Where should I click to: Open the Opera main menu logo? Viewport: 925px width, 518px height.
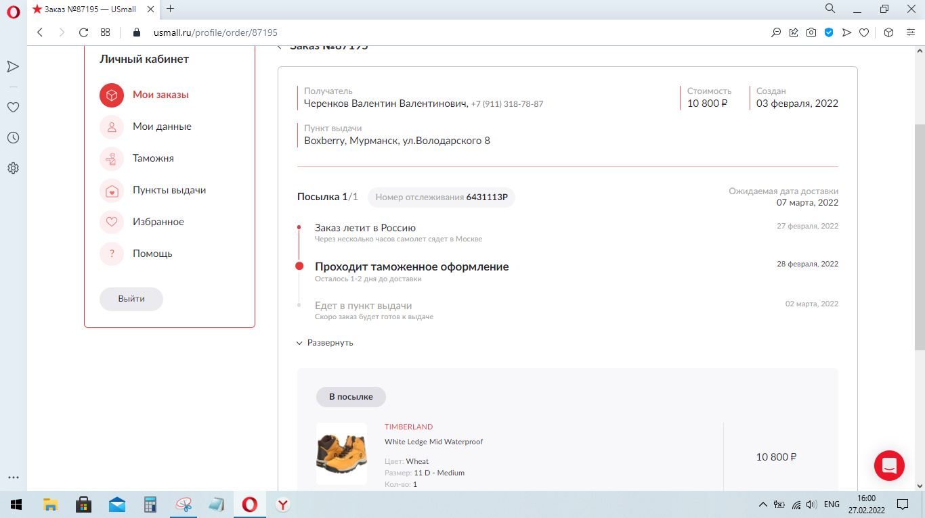click(x=13, y=12)
